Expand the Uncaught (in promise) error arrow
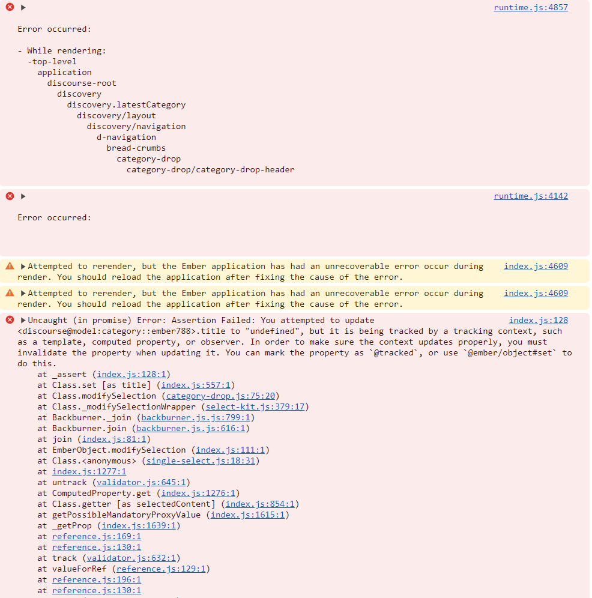Viewport: 592px width, 598px height. (23, 321)
